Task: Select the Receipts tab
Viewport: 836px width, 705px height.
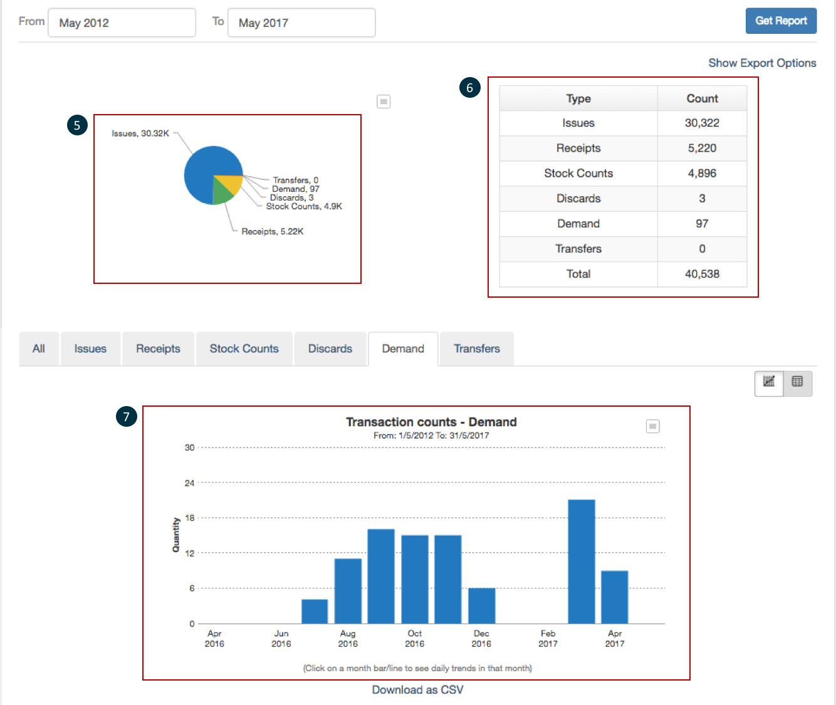Action: 158,348
